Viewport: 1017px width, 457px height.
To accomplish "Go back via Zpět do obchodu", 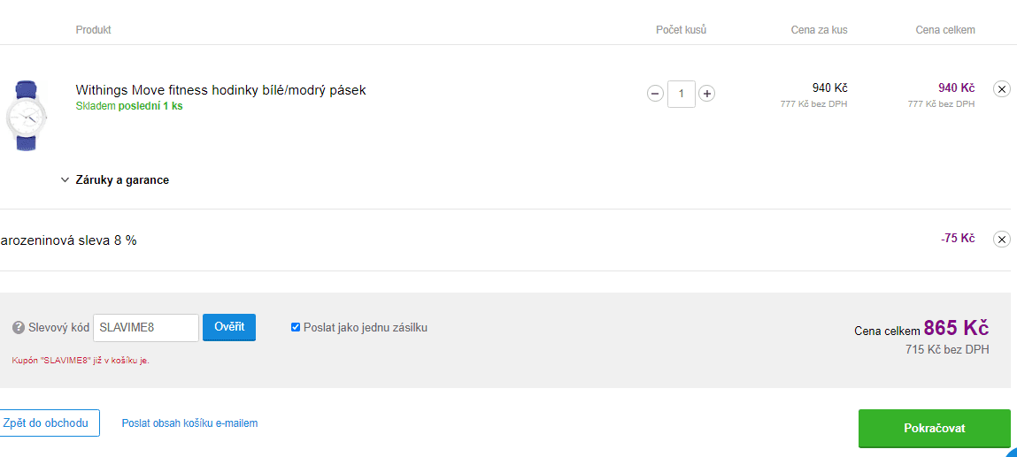I will tap(47, 423).
